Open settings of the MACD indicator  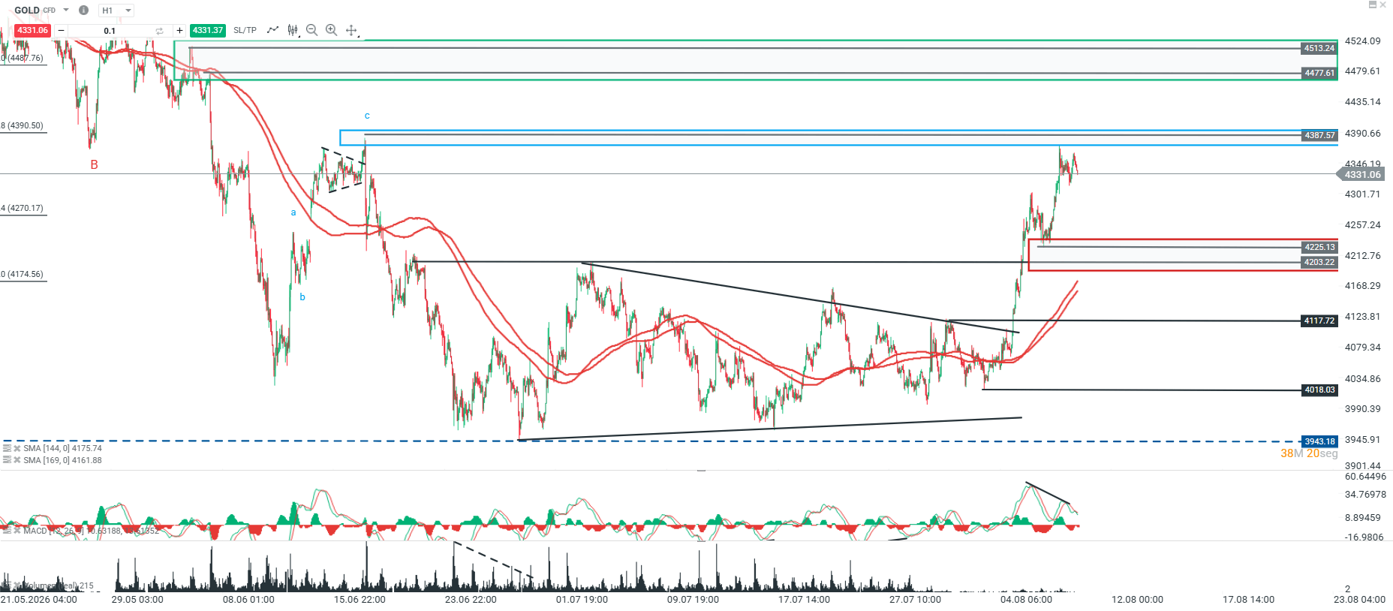coord(7,530)
